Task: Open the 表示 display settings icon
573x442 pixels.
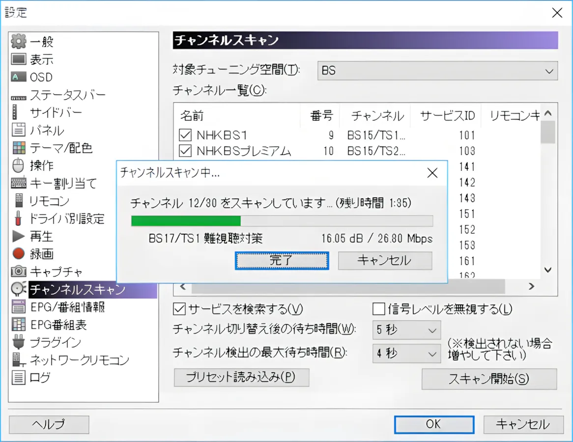Action: [x=18, y=59]
